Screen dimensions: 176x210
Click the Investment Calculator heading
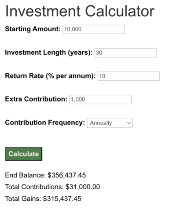pos(80,11)
